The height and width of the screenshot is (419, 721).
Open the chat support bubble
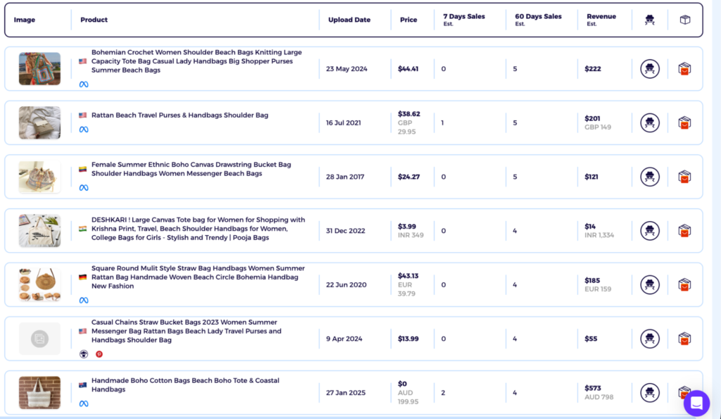coord(696,404)
